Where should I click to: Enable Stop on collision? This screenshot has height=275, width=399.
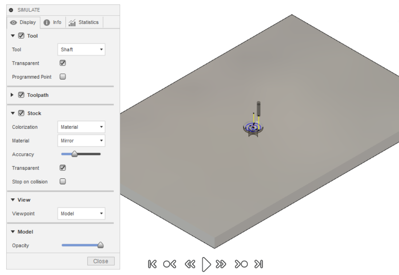tap(62, 181)
